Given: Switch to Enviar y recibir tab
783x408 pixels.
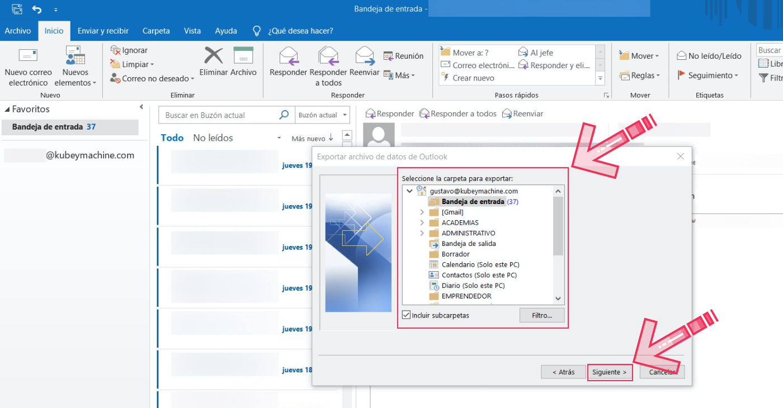Looking at the screenshot, I should point(103,31).
